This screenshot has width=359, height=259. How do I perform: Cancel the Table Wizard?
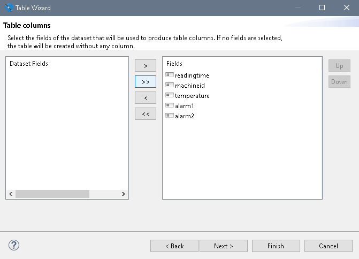click(x=328, y=246)
